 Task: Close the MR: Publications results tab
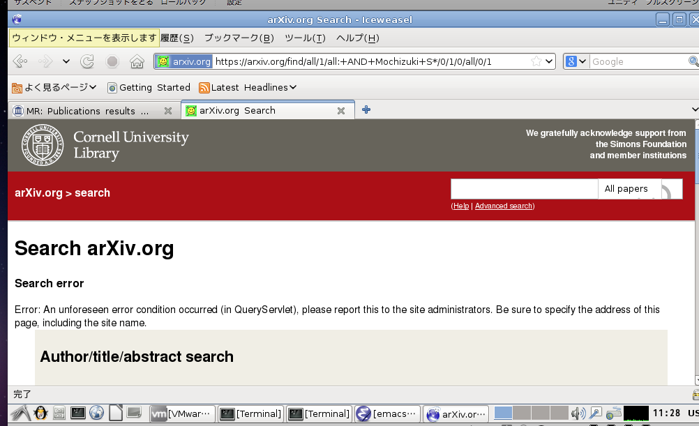click(168, 111)
